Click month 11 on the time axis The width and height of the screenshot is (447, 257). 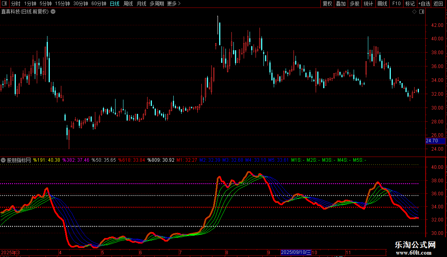point(348,252)
